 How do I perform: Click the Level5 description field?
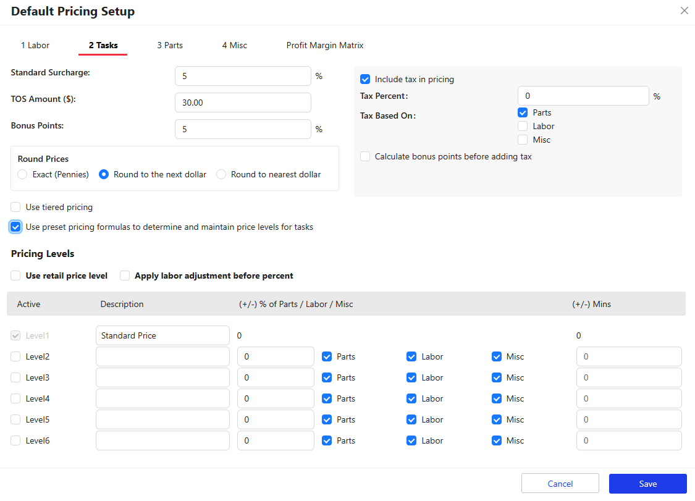point(162,419)
